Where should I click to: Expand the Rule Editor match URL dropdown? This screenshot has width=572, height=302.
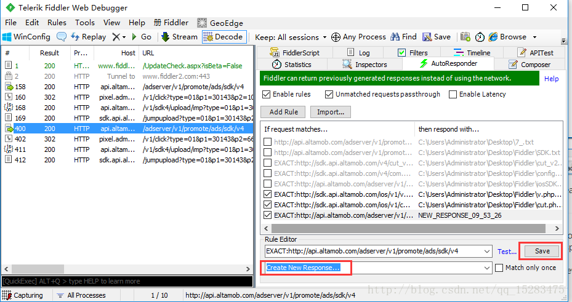point(487,251)
